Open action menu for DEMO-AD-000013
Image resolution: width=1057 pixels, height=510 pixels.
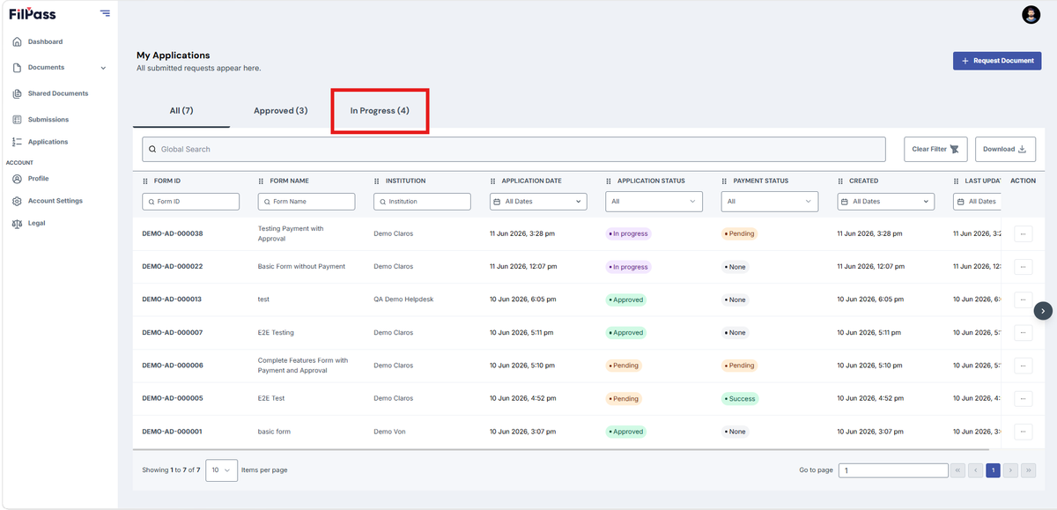[1023, 299]
